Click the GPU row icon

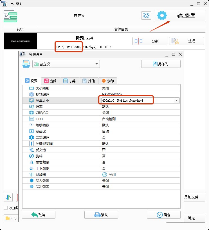point(32,119)
